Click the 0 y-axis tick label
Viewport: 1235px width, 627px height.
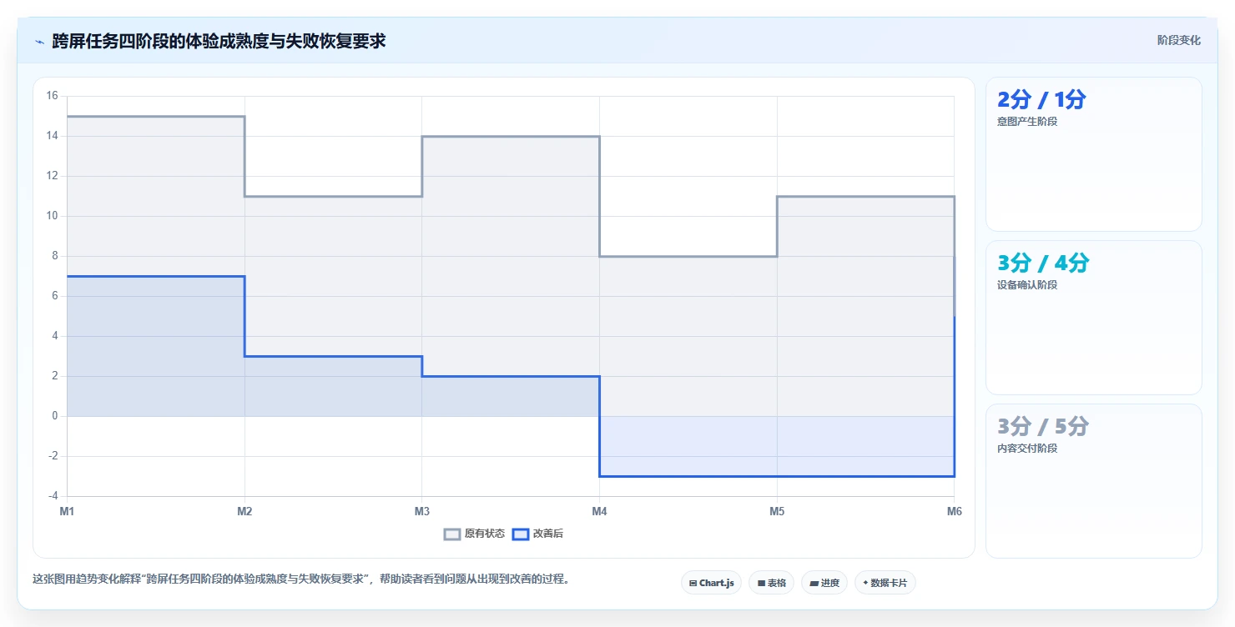click(55, 416)
